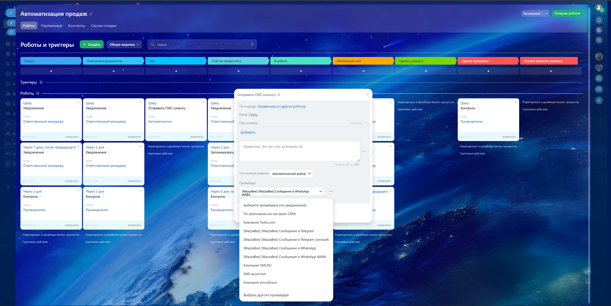
Task: Click Независимо от других роботов link
Action: click(281, 106)
